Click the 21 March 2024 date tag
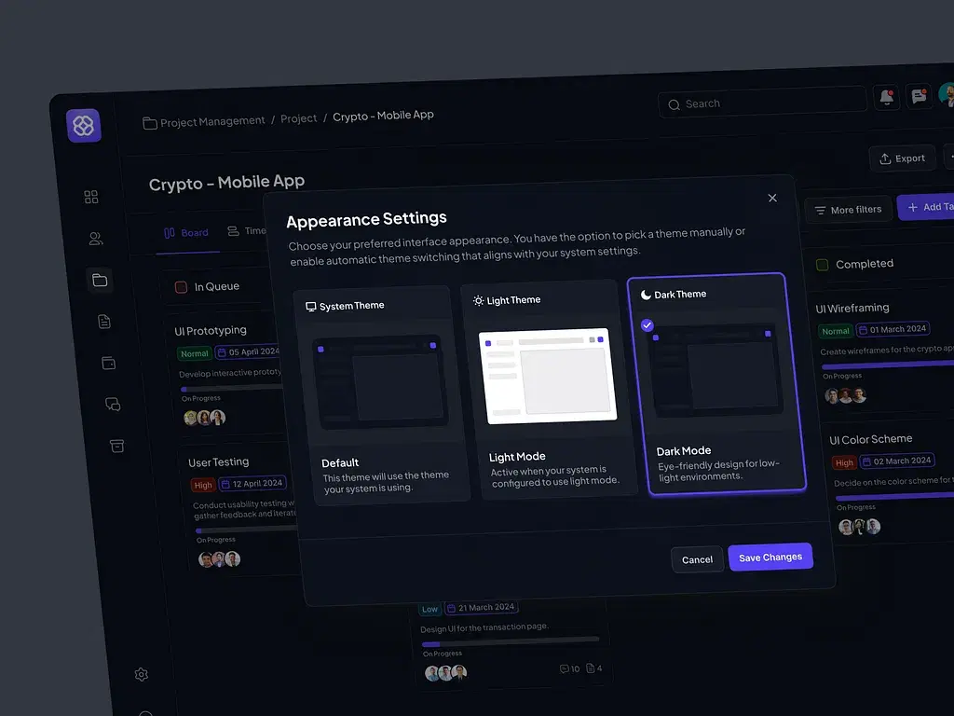The height and width of the screenshot is (716, 954). pyautogui.click(x=482, y=607)
